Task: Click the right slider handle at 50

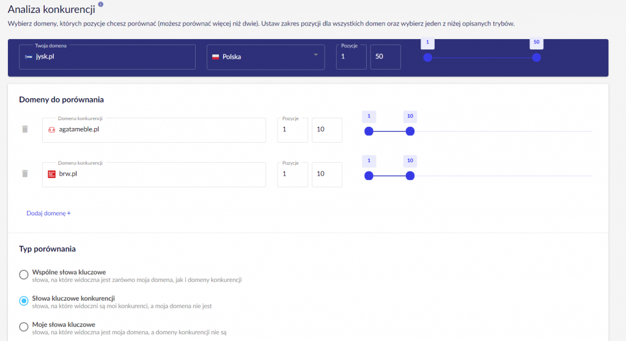Action: (536, 57)
